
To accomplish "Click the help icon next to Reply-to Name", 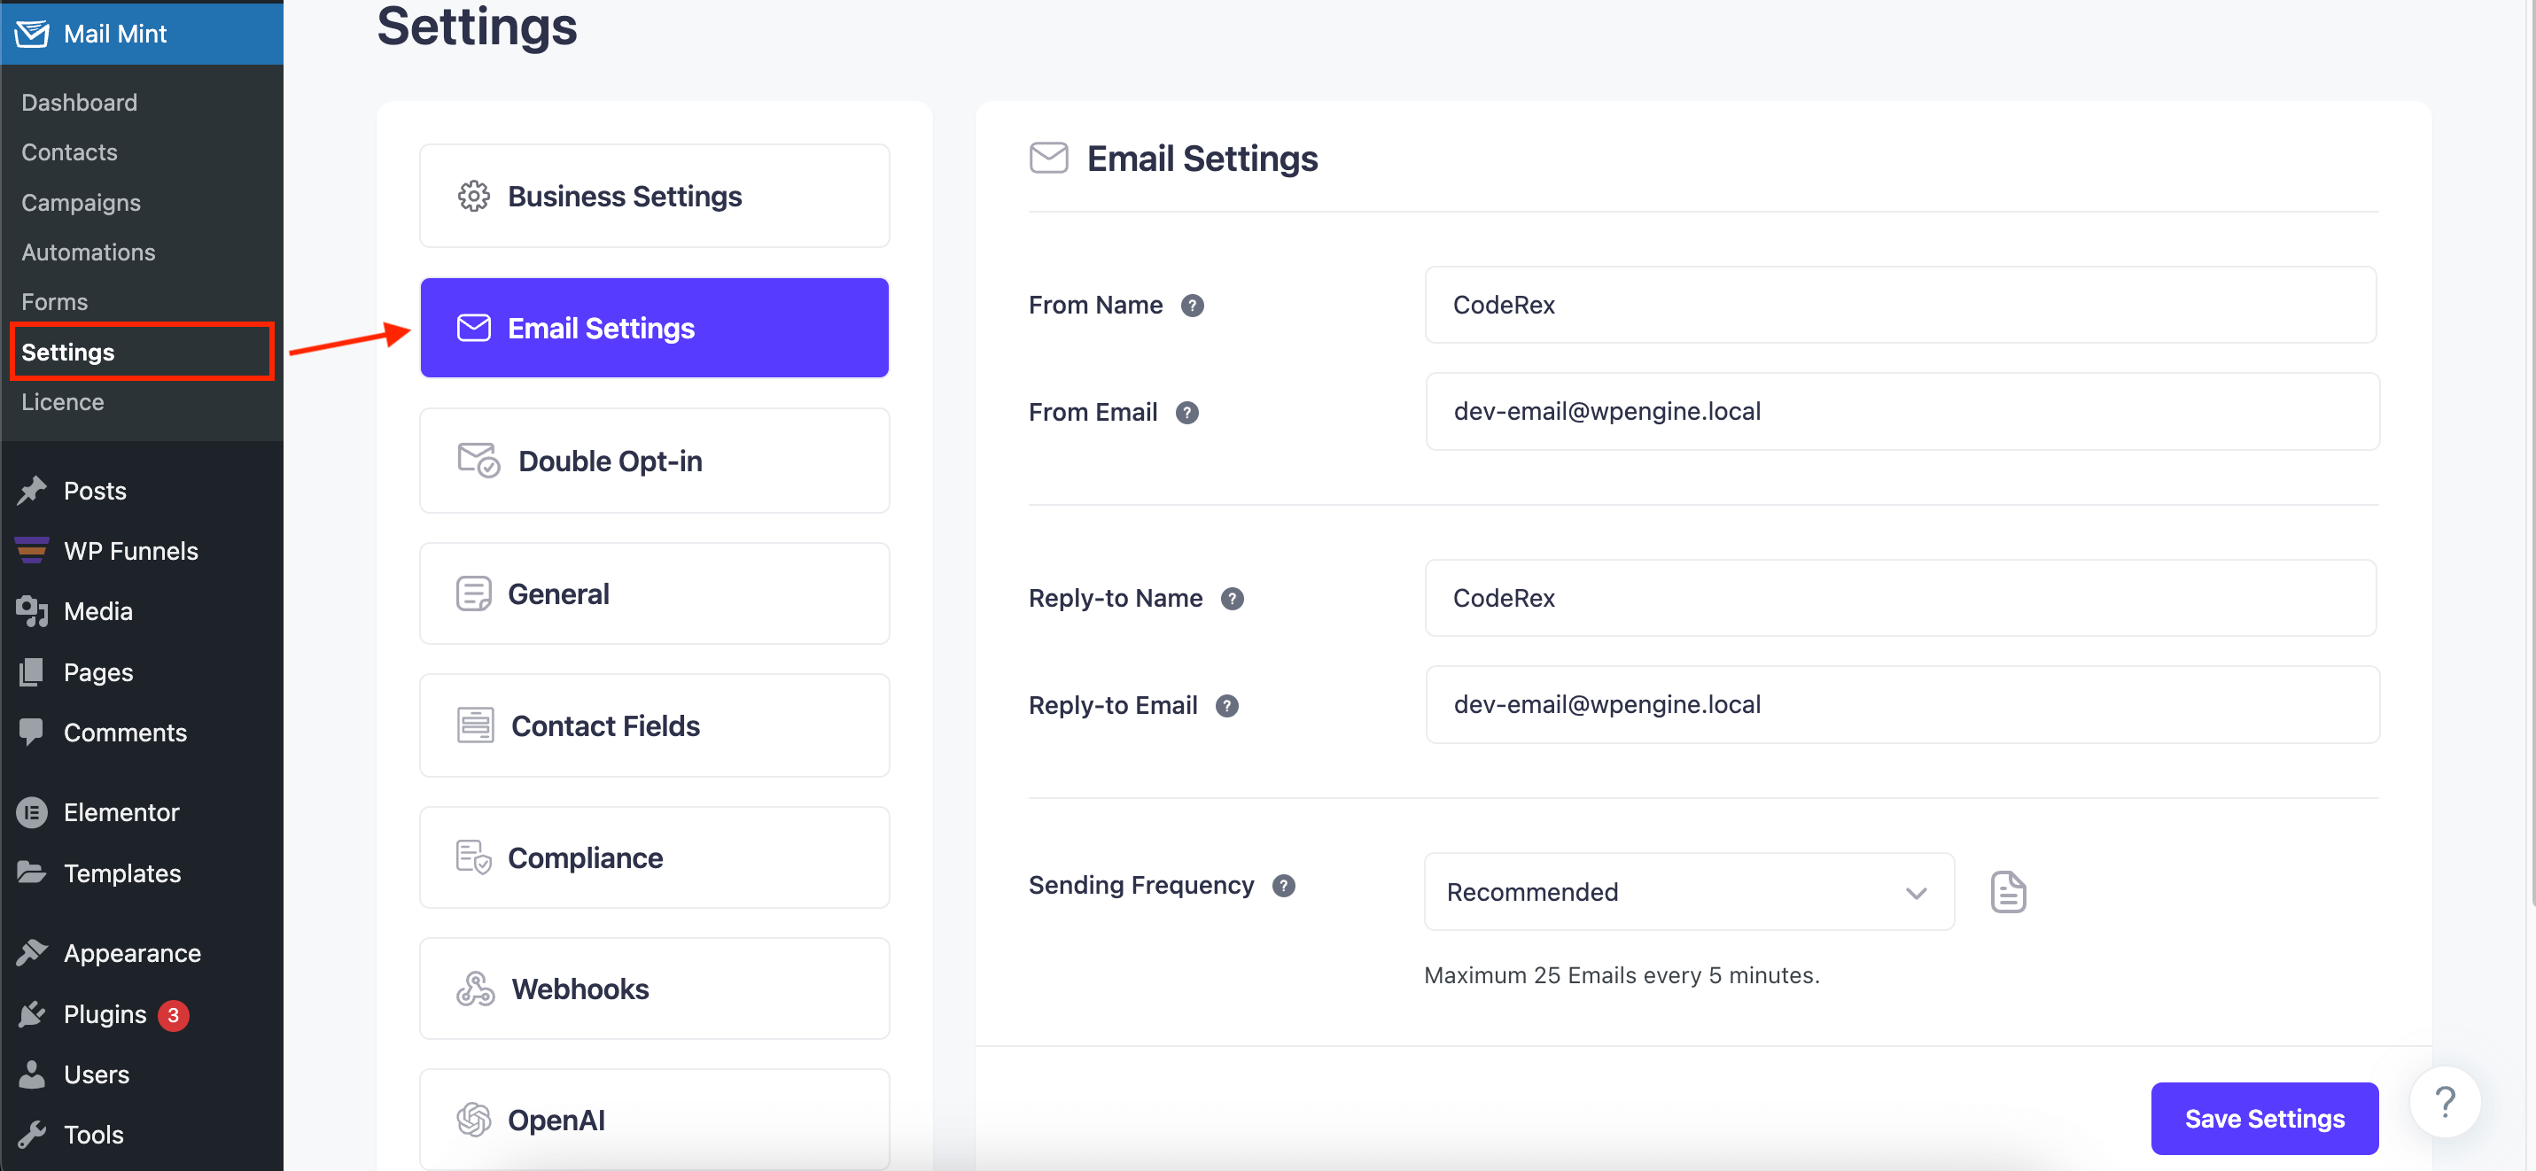I will (x=1233, y=600).
